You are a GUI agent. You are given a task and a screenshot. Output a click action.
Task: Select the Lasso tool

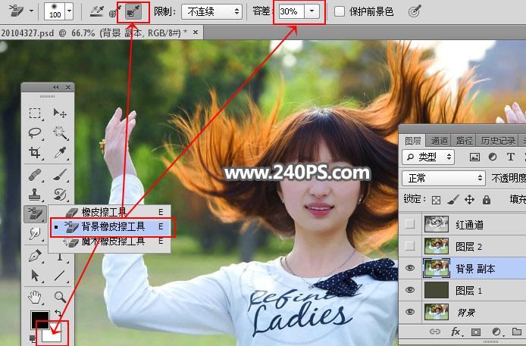click(x=35, y=133)
